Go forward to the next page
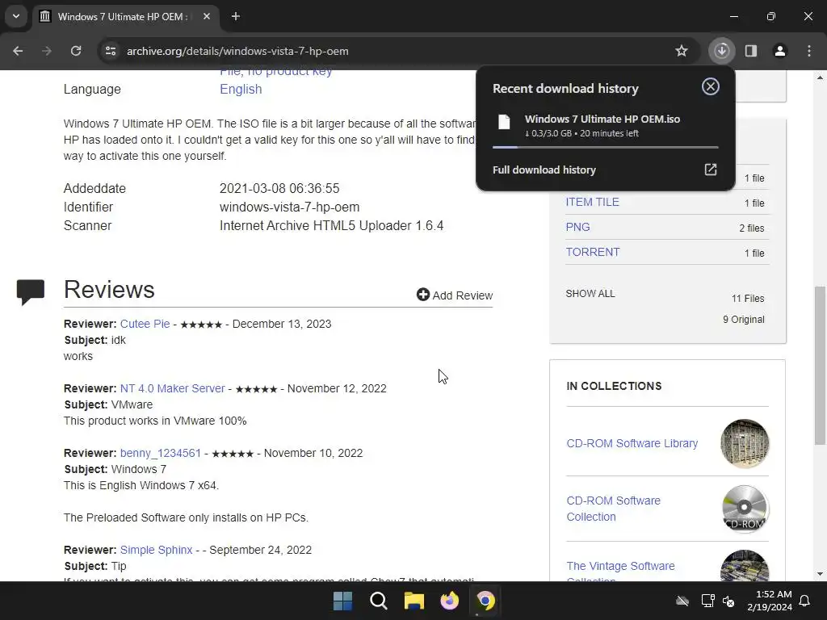The width and height of the screenshot is (827, 620). (x=47, y=51)
